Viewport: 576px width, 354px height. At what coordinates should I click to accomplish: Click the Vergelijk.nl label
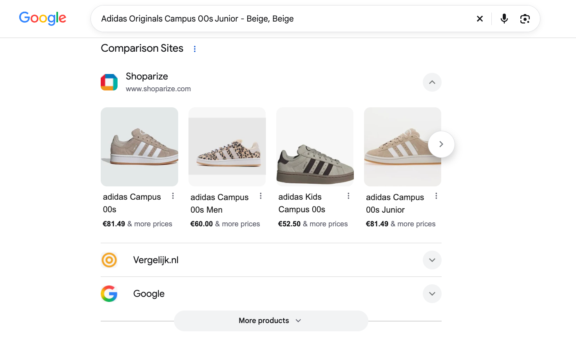click(156, 260)
